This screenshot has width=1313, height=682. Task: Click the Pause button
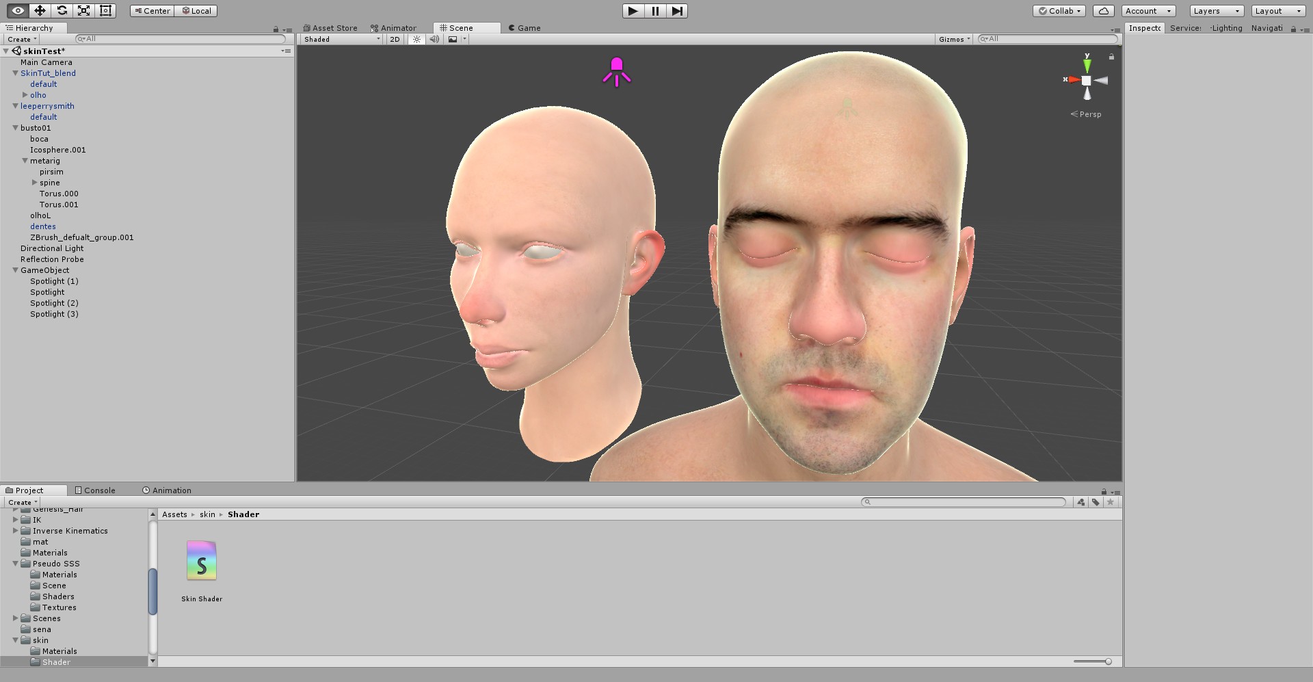(655, 11)
